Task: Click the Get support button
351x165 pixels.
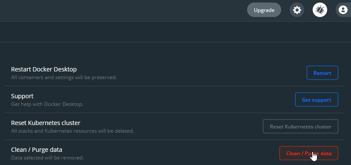Action: click(x=316, y=100)
